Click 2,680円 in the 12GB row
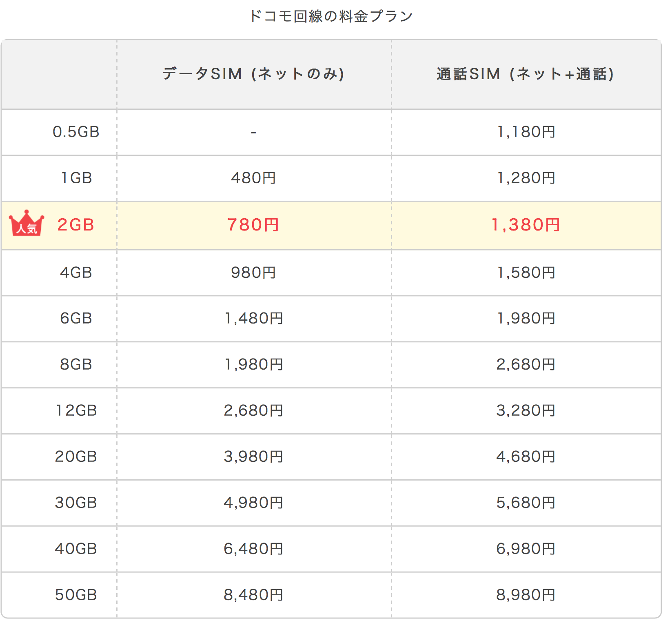Image resolution: width=670 pixels, height=625 pixels. [x=253, y=410]
